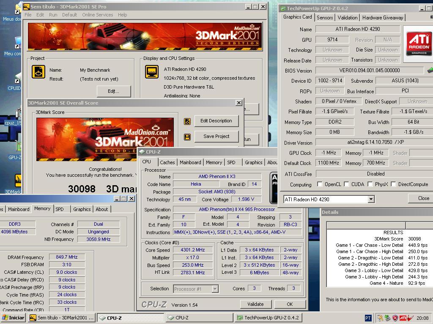Close the 3DMark2001 SE Overall Score dialog
The width and height of the screenshot is (433, 324).
239,103
